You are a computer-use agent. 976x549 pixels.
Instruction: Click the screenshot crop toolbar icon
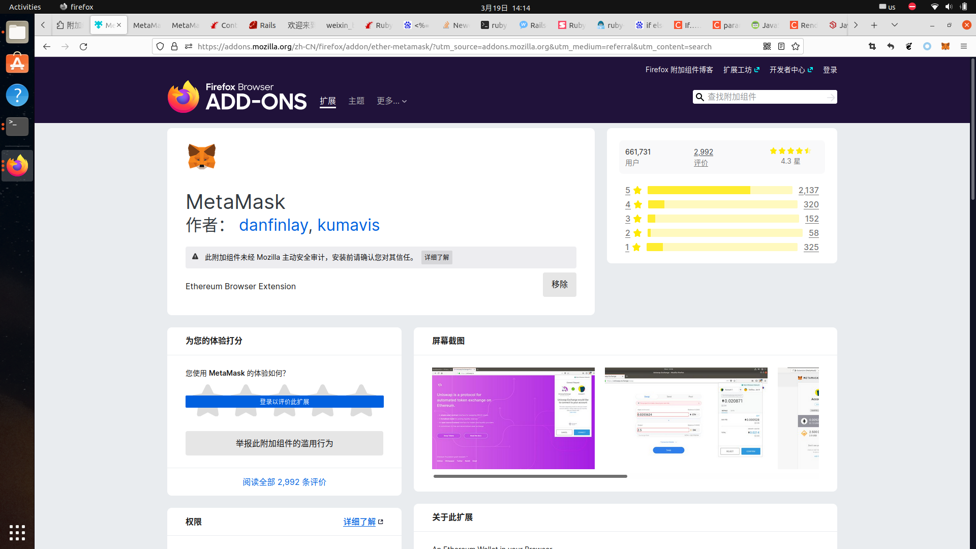pos(872,46)
